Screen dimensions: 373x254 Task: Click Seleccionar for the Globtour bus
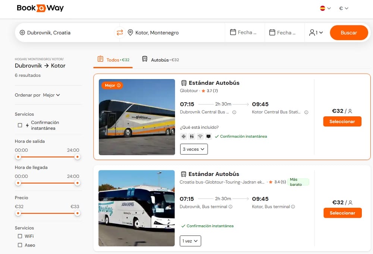(x=342, y=122)
